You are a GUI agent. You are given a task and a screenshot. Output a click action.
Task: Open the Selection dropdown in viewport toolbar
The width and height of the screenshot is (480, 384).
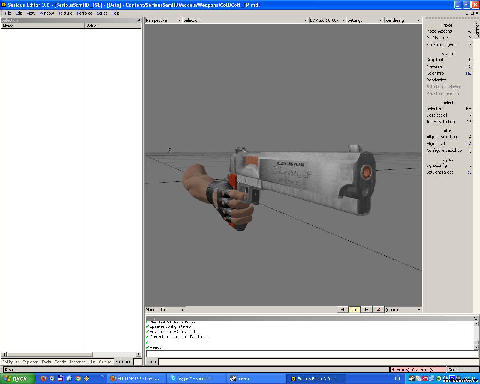click(245, 20)
